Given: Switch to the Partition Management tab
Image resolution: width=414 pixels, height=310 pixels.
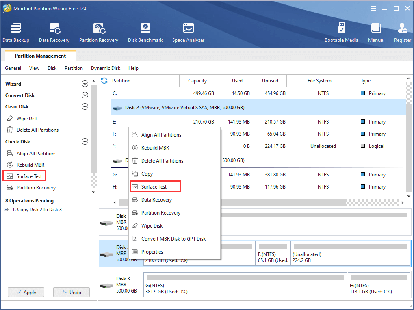Looking at the screenshot, I should point(40,56).
